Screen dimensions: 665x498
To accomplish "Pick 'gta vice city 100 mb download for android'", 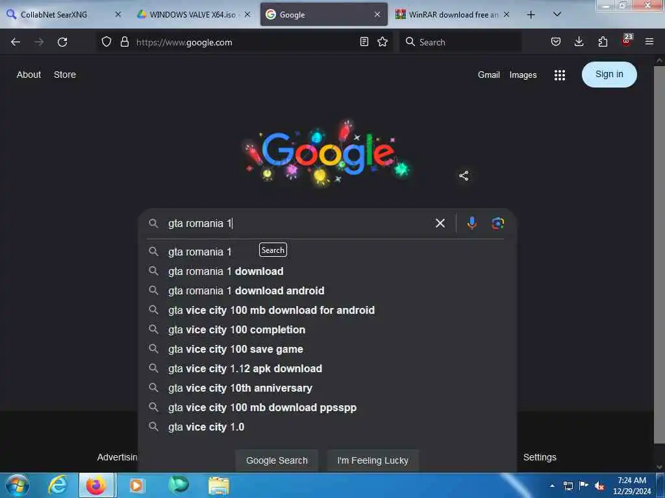I will 327,310.
